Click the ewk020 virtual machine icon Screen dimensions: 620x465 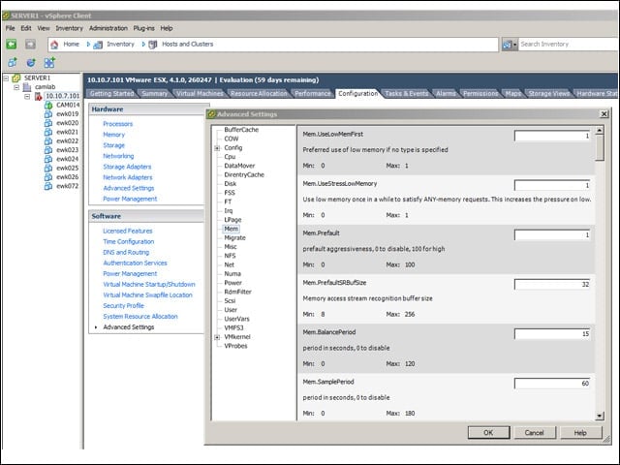pyautogui.click(x=48, y=123)
